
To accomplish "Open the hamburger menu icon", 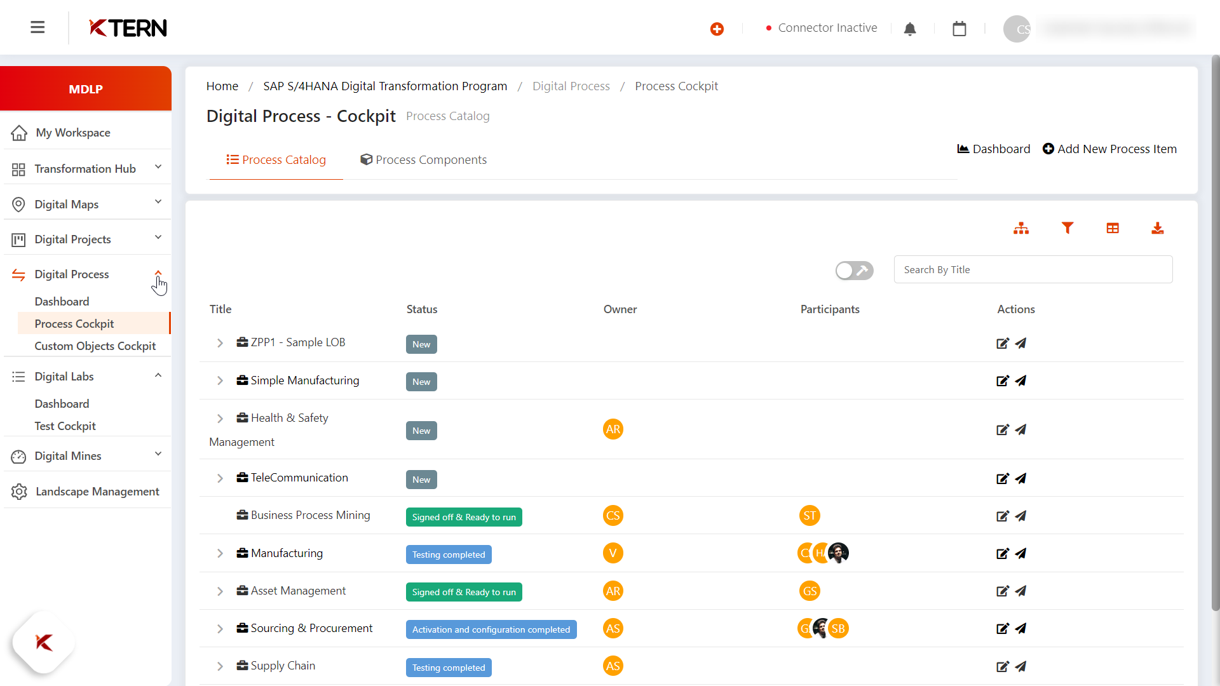I will click(x=37, y=27).
